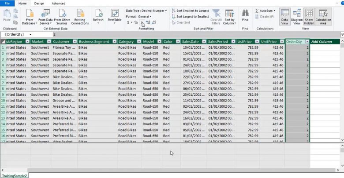Toggle the Calculation Area
344x178 pixels.
pos(323,17)
